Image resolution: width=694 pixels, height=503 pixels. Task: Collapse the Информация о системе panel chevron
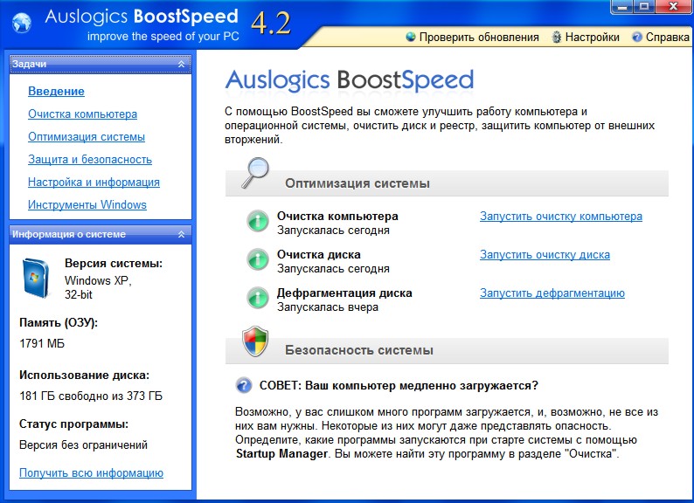(181, 234)
